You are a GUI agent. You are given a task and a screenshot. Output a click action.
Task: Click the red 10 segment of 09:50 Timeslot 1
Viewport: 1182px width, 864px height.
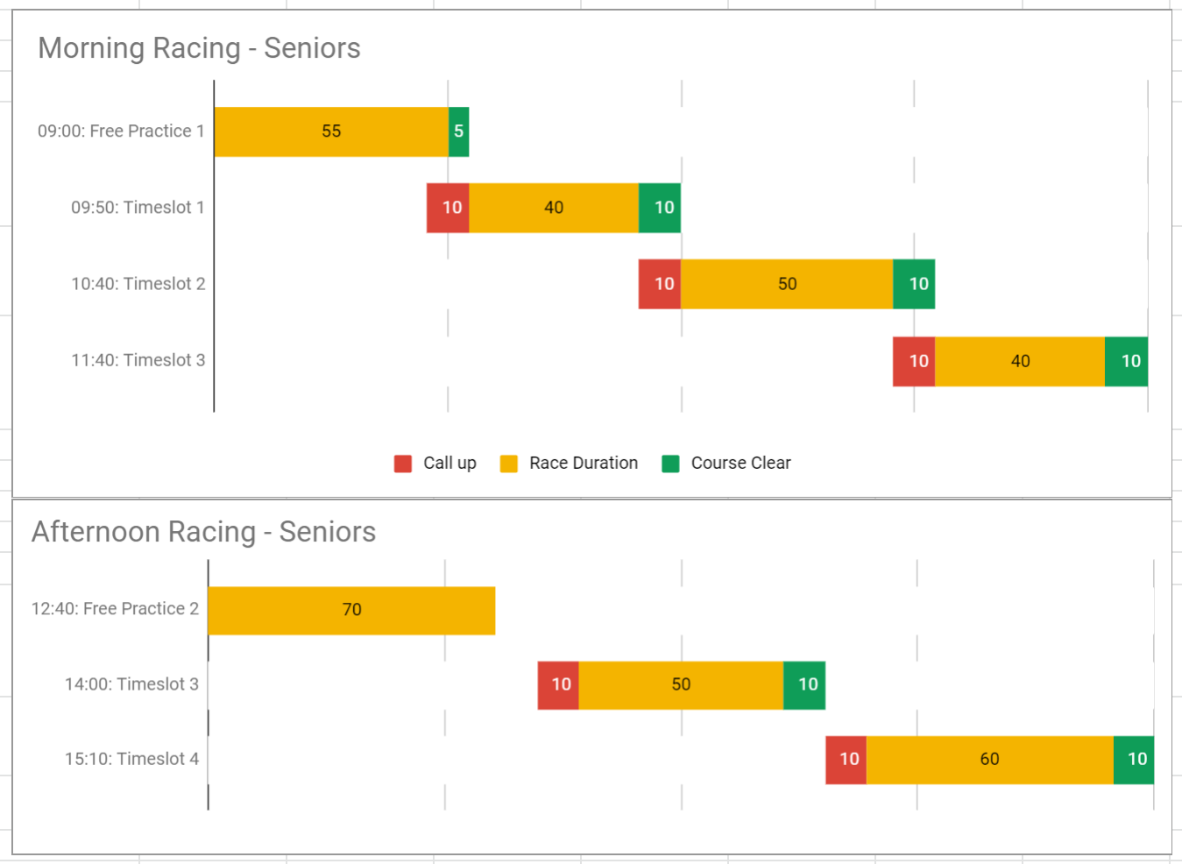pyautogui.click(x=448, y=208)
